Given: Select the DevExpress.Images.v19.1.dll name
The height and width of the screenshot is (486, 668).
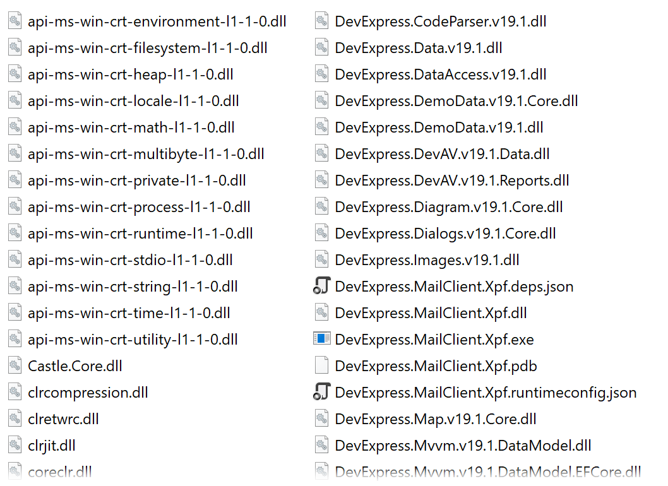Looking at the screenshot, I should click(427, 260).
